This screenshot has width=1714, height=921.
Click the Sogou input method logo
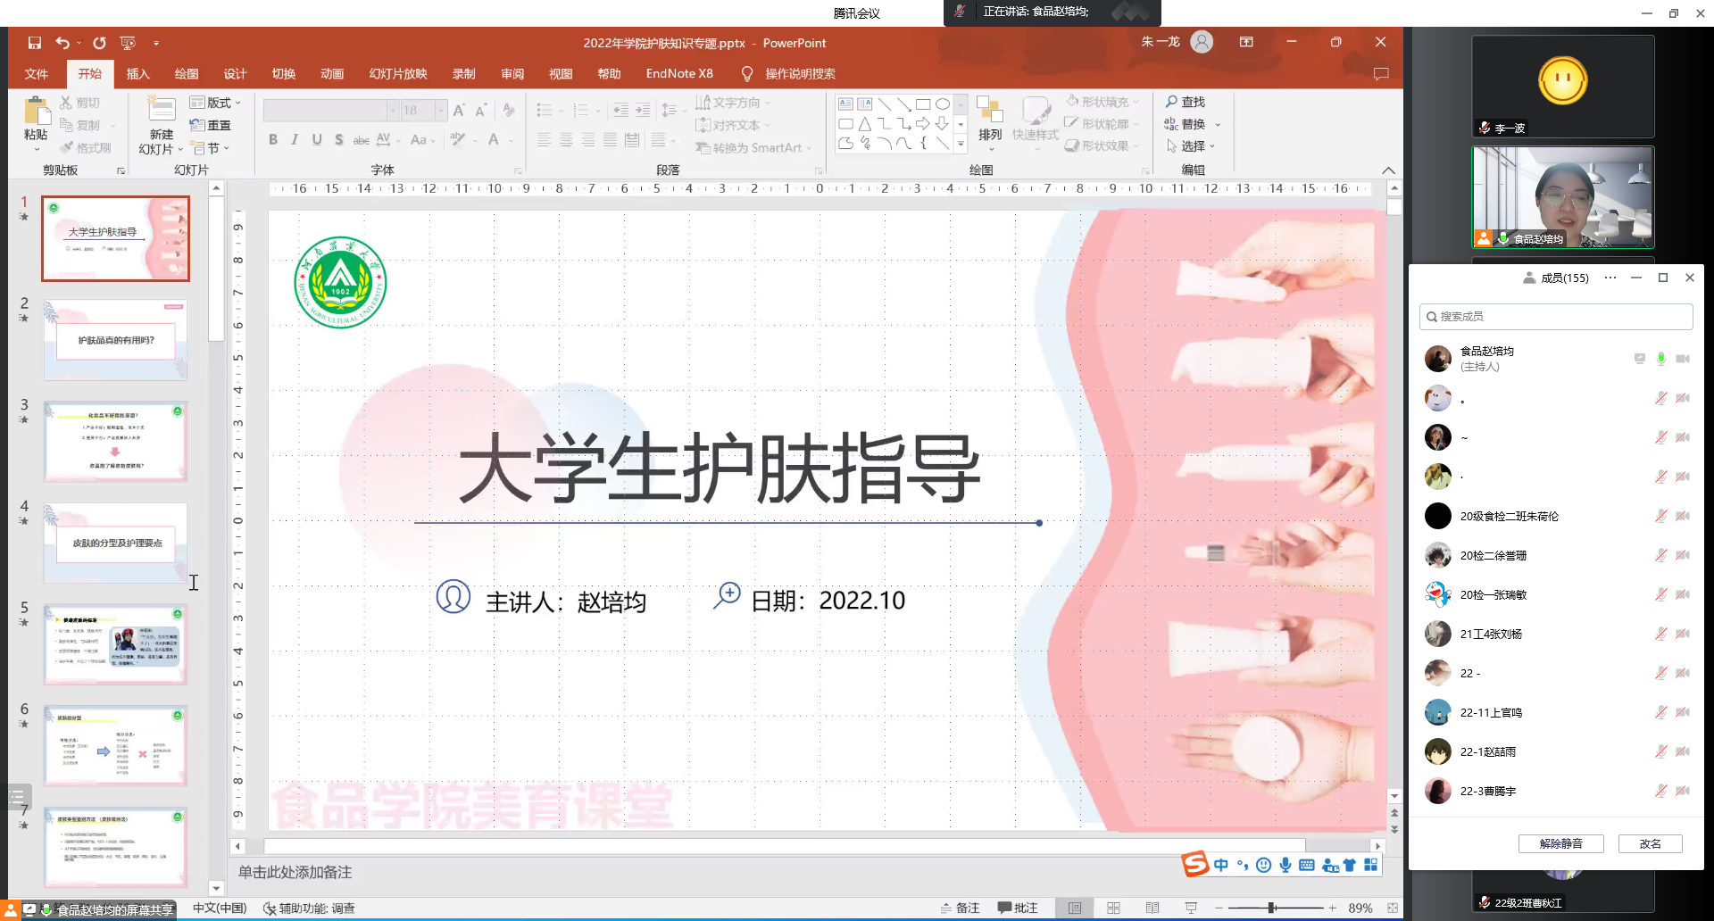(x=1194, y=864)
